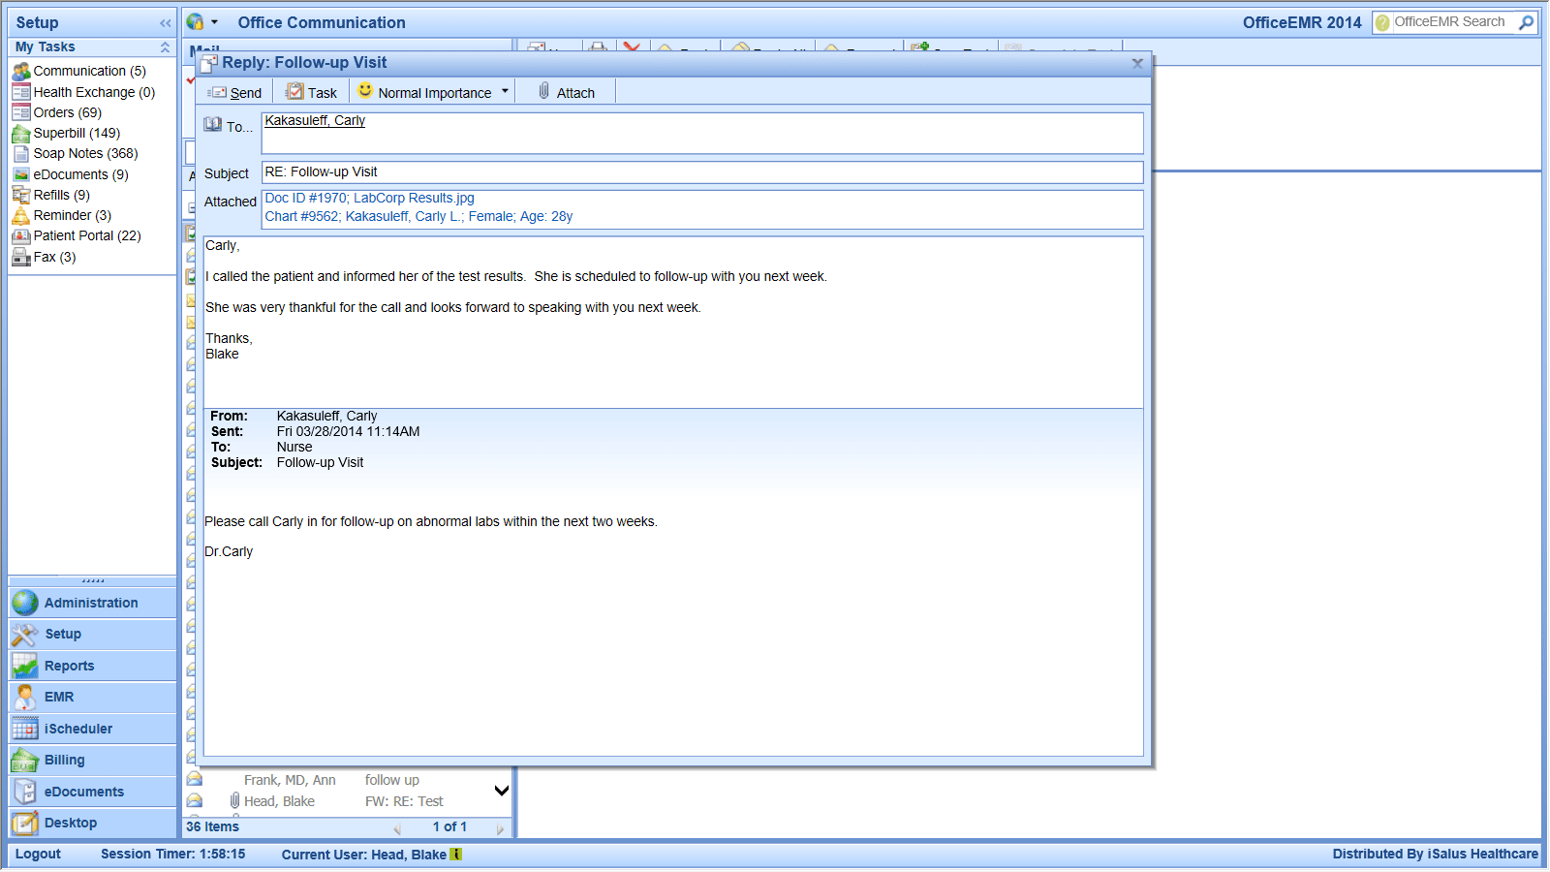Open the Reports module
This screenshot has width=1550, height=872.
(x=69, y=667)
